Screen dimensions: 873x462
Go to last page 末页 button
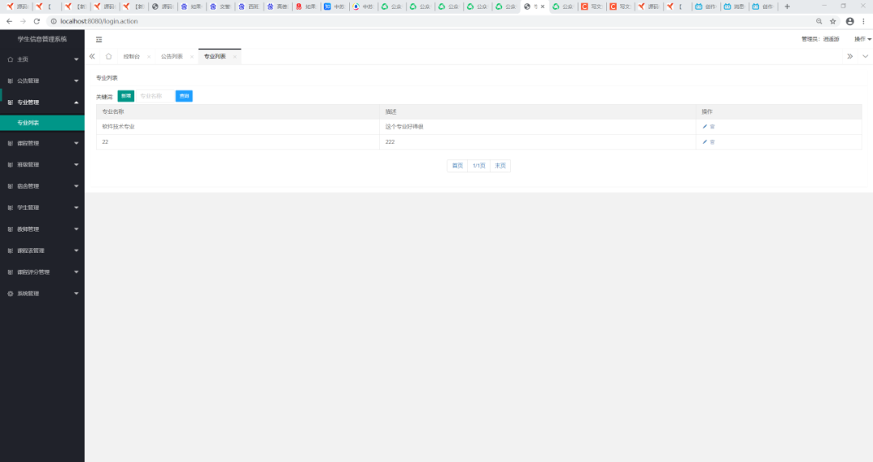click(500, 166)
